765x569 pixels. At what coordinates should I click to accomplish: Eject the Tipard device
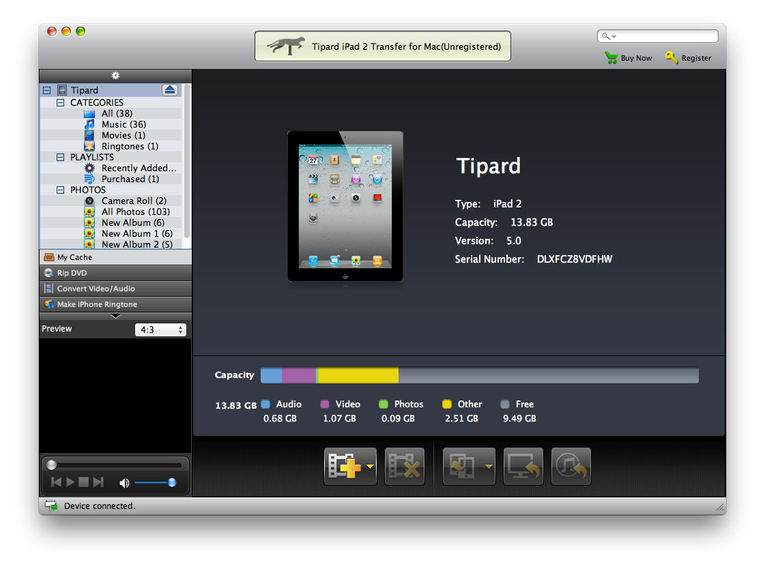click(x=170, y=89)
